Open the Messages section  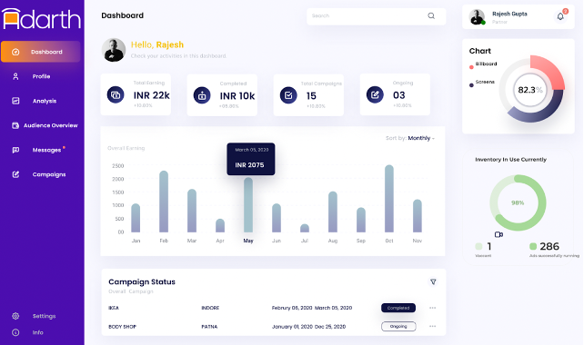coord(46,150)
